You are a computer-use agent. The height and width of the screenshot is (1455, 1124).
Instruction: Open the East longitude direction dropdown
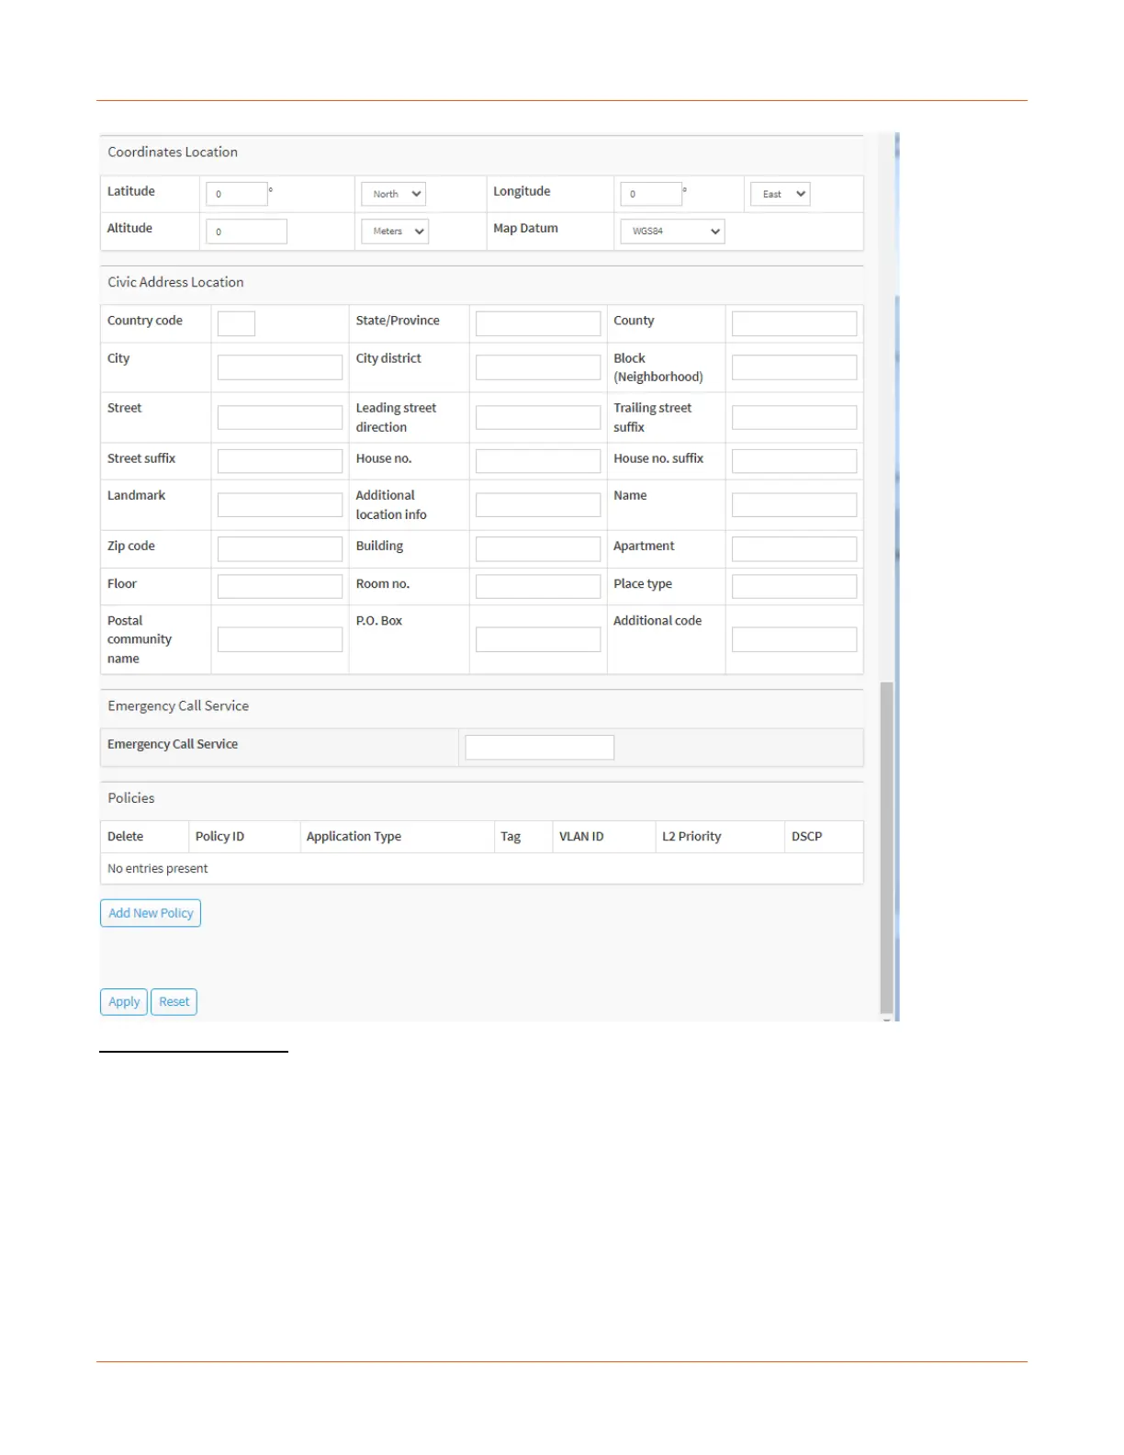click(780, 194)
